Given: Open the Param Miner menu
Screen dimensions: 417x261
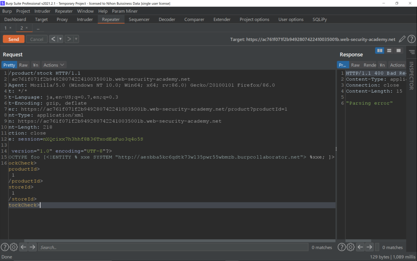Looking at the screenshot, I should coord(125,11).
